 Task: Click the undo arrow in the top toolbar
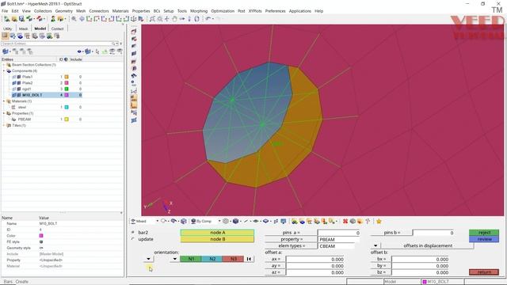coord(208,19)
